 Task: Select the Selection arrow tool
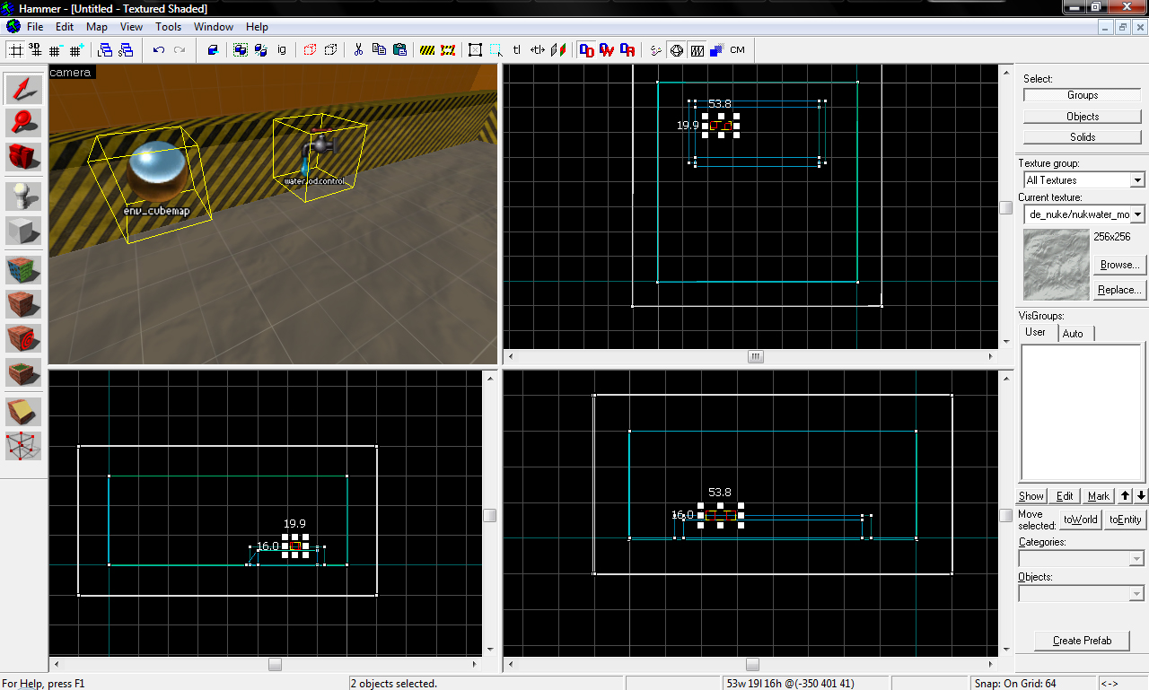click(23, 89)
